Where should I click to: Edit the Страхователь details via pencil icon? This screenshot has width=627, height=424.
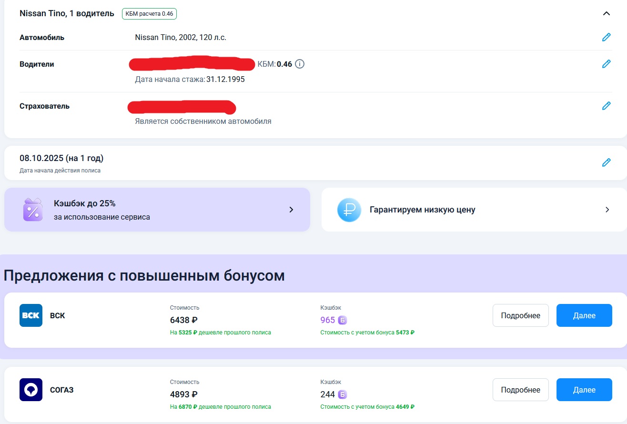pyautogui.click(x=606, y=106)
